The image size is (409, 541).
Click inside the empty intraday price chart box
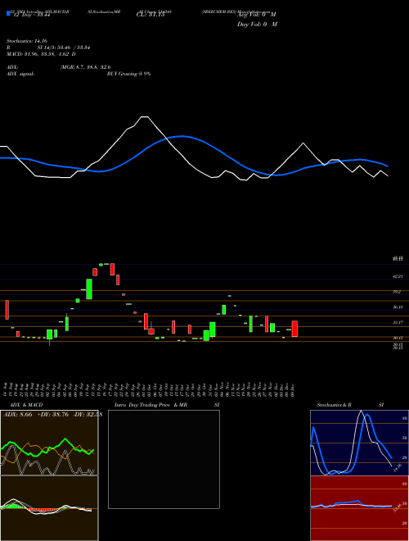tap(164, 459)
